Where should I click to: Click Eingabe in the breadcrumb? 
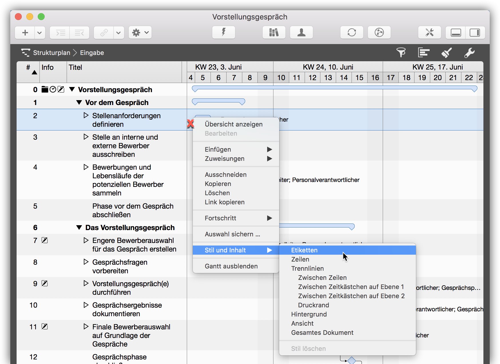click(x=92, y=53)
